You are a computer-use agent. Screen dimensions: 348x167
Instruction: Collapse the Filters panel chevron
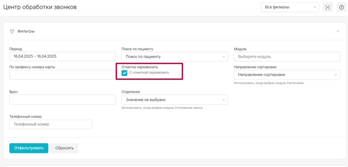(338, 31)
